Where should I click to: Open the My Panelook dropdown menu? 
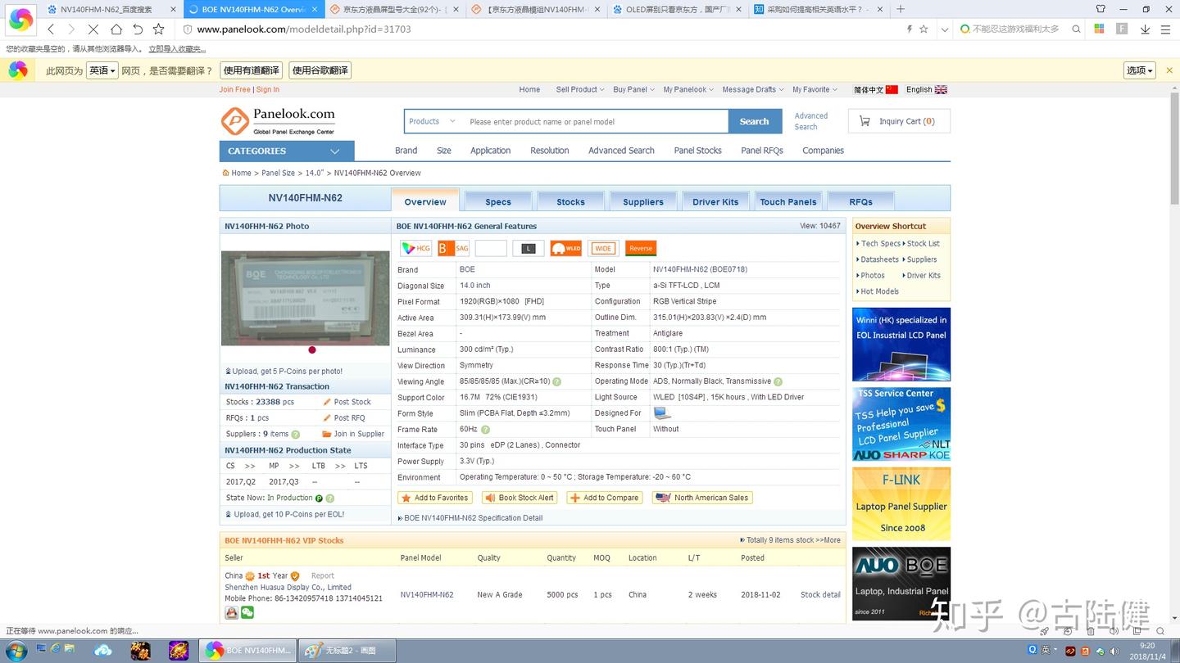pyautogui.click(x=688, y=90)
